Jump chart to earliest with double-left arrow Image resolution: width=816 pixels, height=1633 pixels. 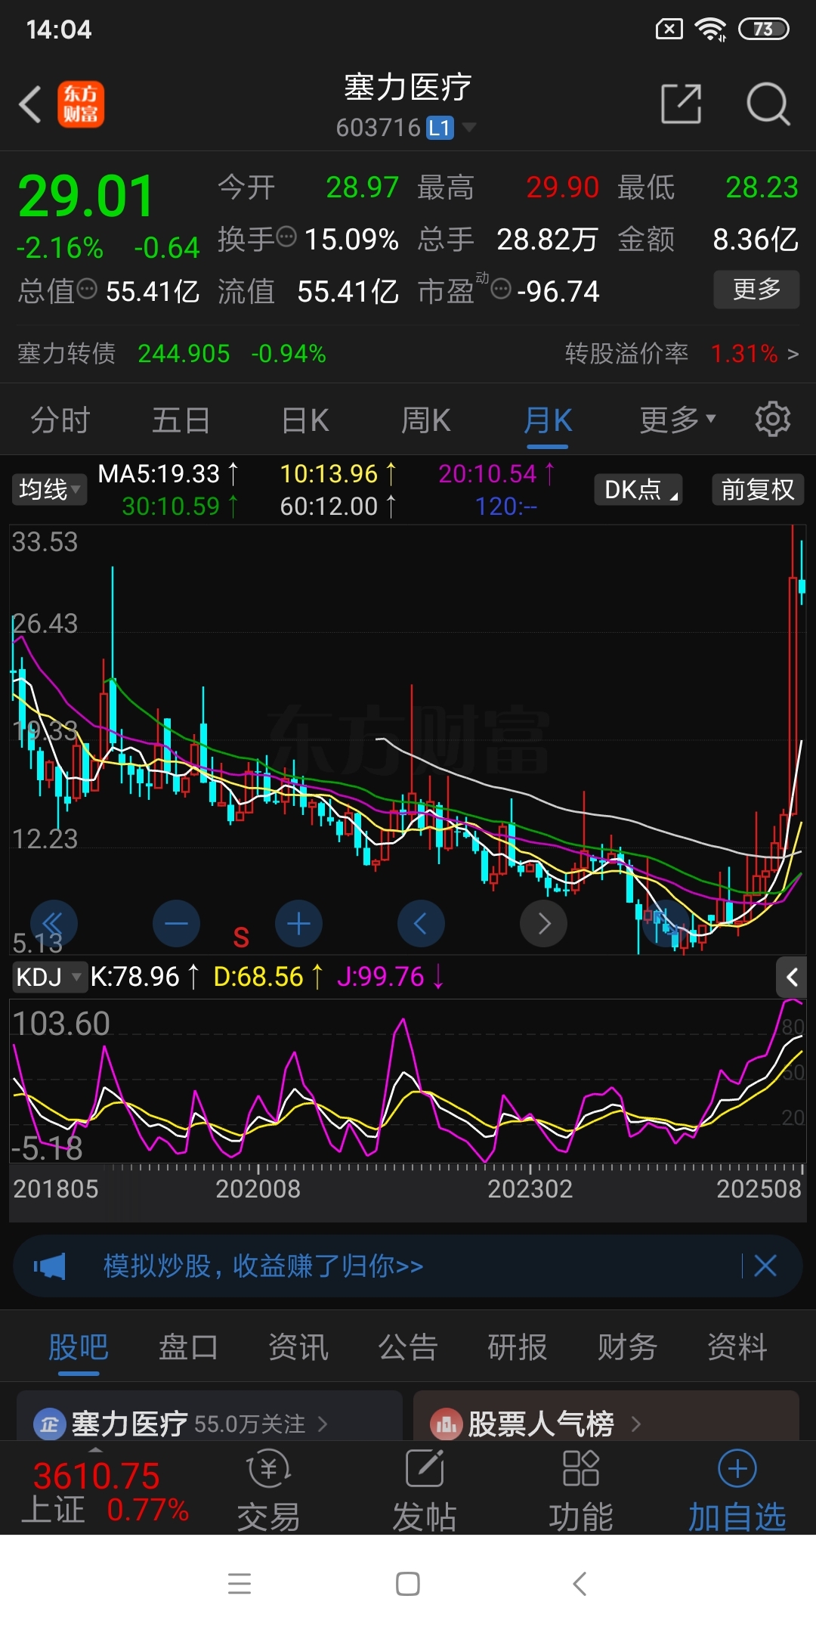[54, 924]
